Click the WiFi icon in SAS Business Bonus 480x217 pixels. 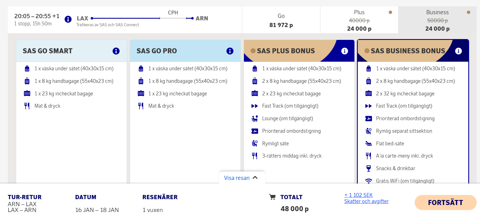pos(368,181)
